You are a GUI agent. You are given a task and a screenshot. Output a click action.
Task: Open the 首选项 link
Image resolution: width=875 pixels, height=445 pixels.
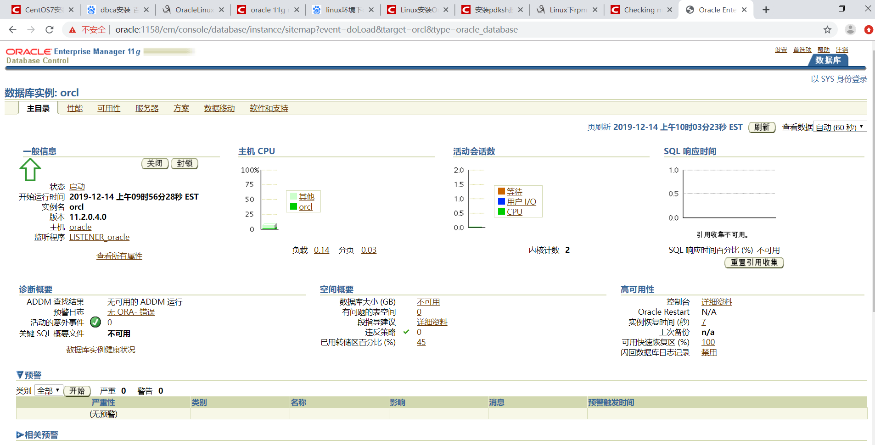pos(802,50)
